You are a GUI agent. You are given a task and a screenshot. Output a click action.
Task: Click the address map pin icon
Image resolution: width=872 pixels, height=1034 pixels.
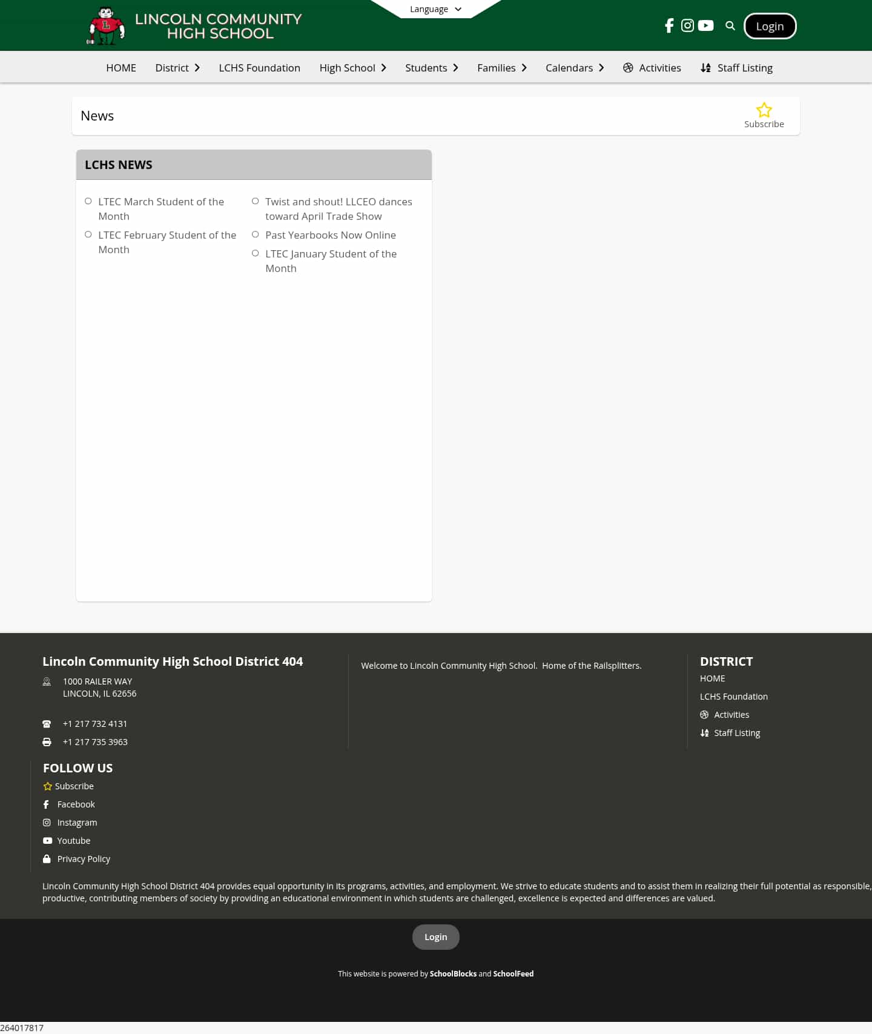click(47, 681)
